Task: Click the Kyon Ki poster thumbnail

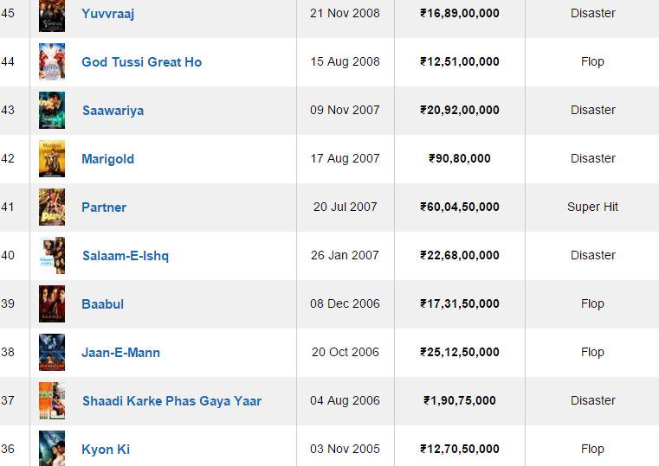Action: 52,449
